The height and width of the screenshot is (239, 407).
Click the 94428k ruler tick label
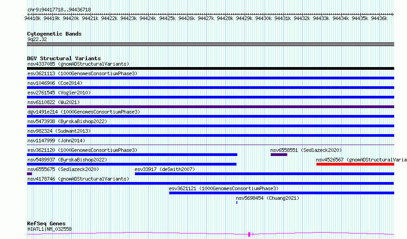(225, 18)
